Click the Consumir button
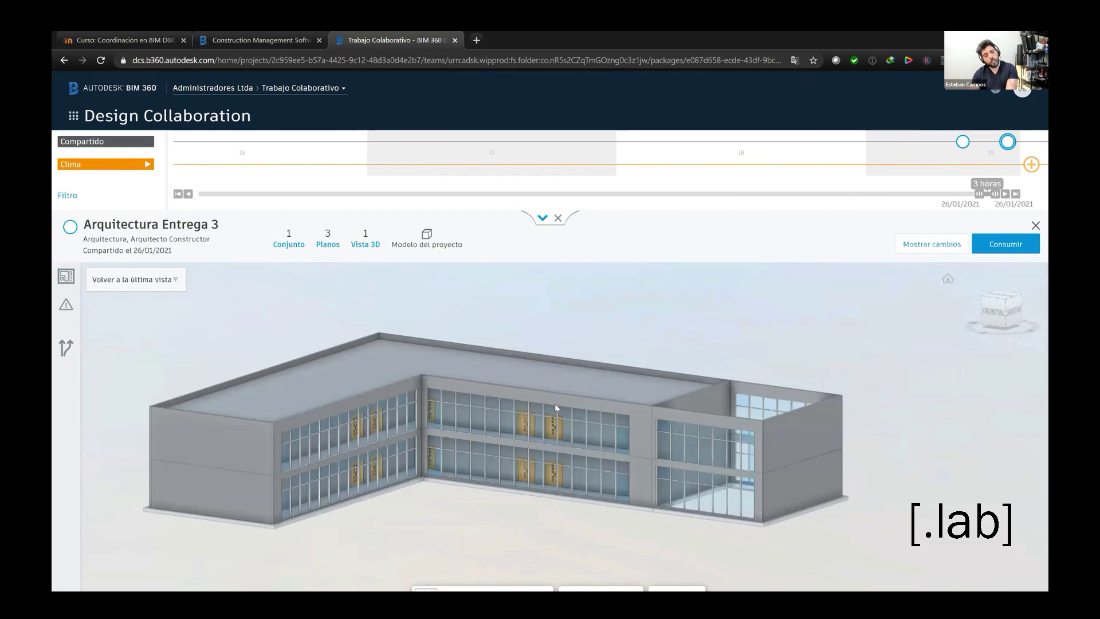This screenshot has width=1100, height=619. click(x=1005, y=244)
